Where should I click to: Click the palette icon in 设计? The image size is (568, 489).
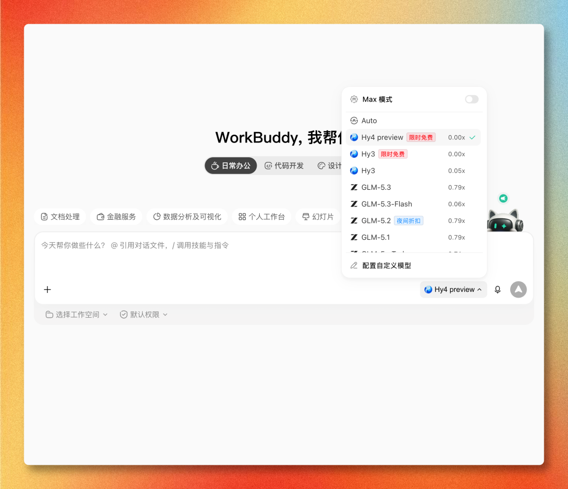[x=321, y=166]
